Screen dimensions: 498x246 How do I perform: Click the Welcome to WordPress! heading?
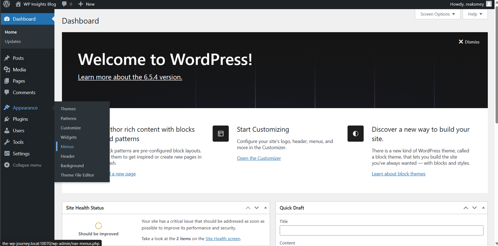coord(165,59)
